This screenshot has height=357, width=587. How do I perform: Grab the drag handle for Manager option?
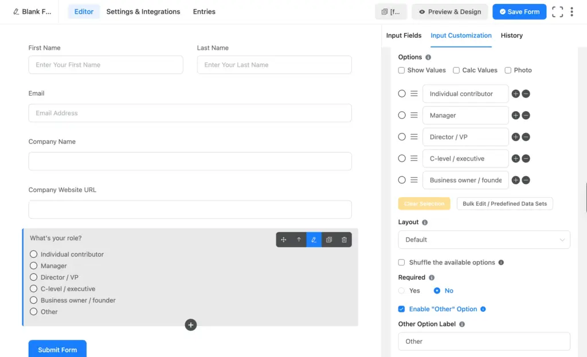pyautogui.click(x=414, y=115)
